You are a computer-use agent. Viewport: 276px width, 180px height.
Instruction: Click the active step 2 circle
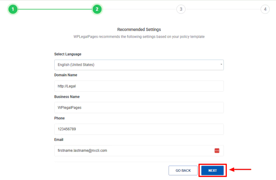[97, 9]
